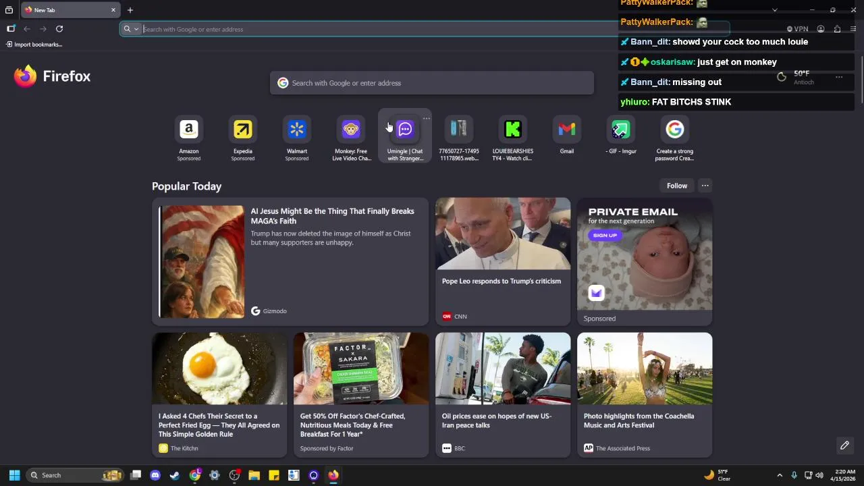864x486 pixels.
Task: Click the Windows Start button
Action: coord(14,475)
